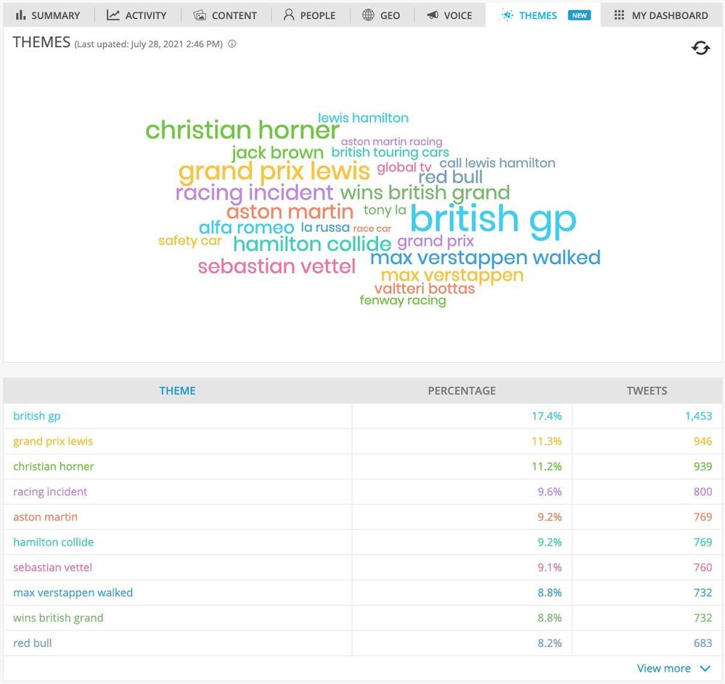Select wins british grand table row
725x684 pixels.
tap(363, 618)
